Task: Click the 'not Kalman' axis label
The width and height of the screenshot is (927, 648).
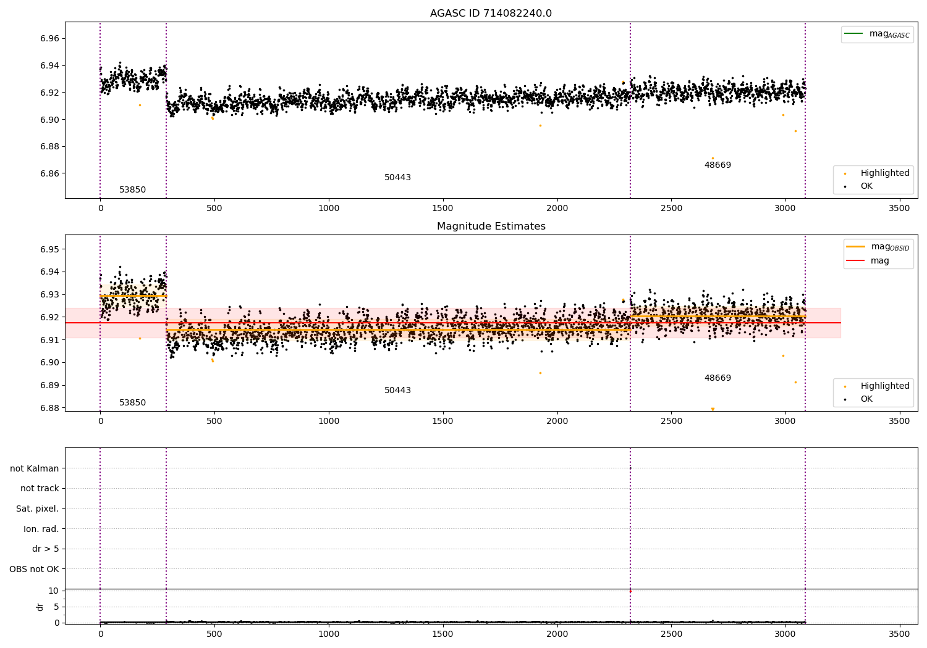Action: (35, 468)
